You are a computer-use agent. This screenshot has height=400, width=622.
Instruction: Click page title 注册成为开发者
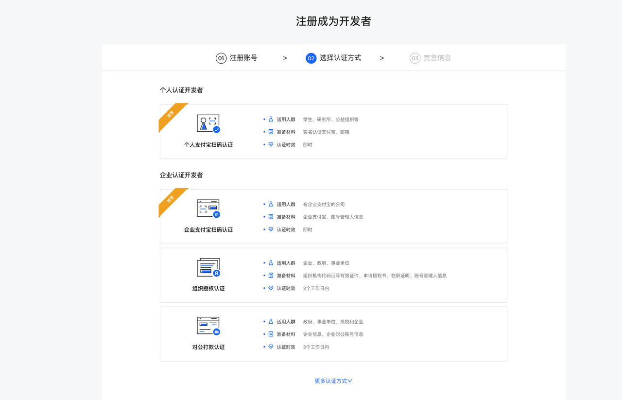coord(333,21)
